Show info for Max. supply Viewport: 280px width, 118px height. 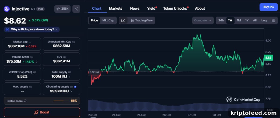[30, 87]
